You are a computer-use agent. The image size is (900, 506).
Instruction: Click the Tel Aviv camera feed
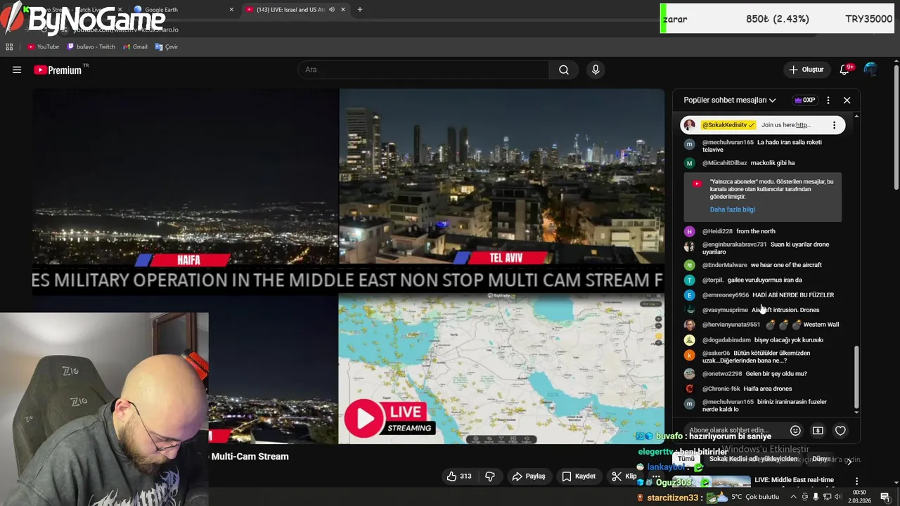pos(501,176)
